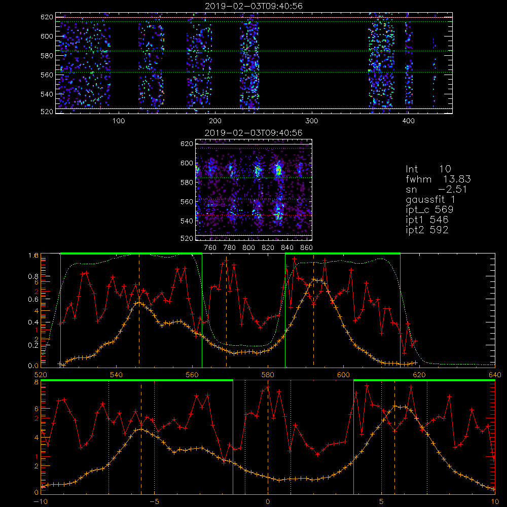Select the 'ipt_c 569' readout
The image size is (507, 507).
coord(430,210)
